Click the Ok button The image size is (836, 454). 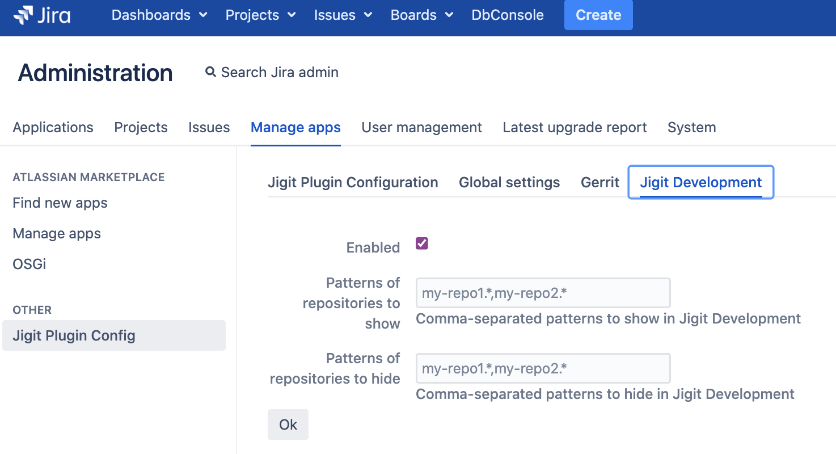pos(288,424)
